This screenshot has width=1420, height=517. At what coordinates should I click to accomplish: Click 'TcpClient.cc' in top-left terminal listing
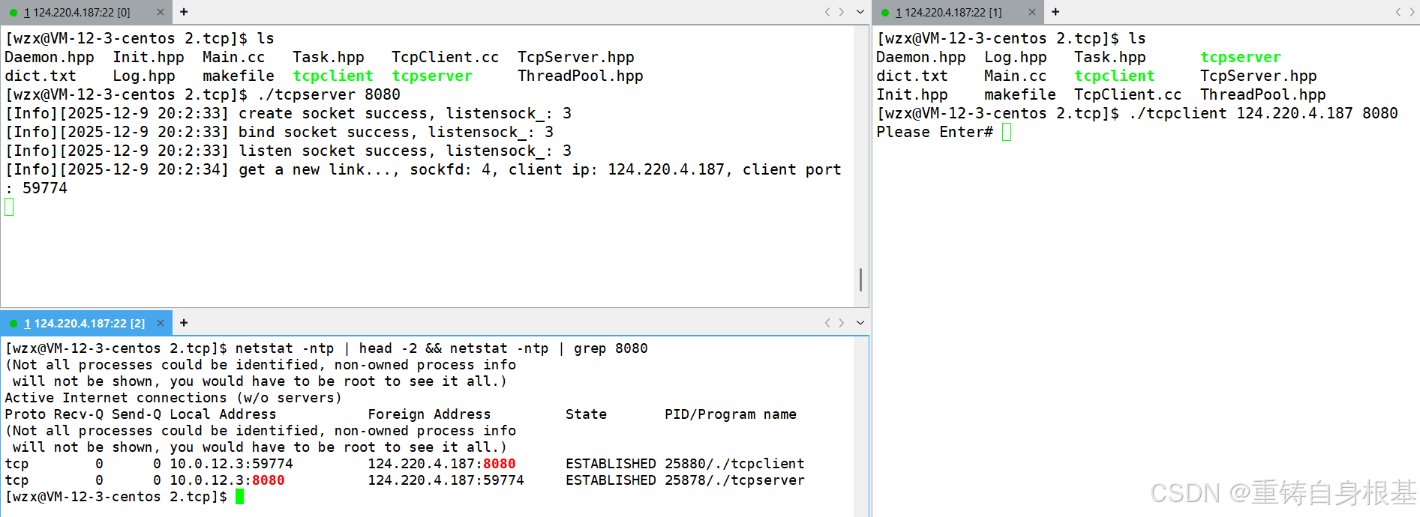[446, 57]
